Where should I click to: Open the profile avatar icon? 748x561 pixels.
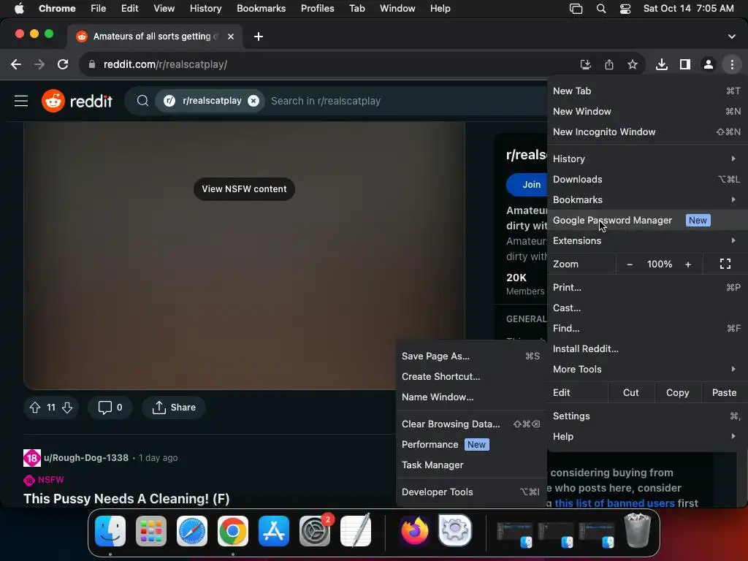point(709,64)
